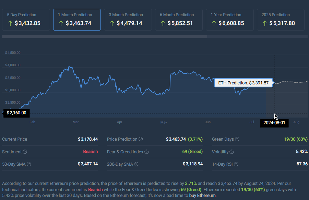
Task: Select the 1-Month Prediction tab
Action: coord(77,20)
